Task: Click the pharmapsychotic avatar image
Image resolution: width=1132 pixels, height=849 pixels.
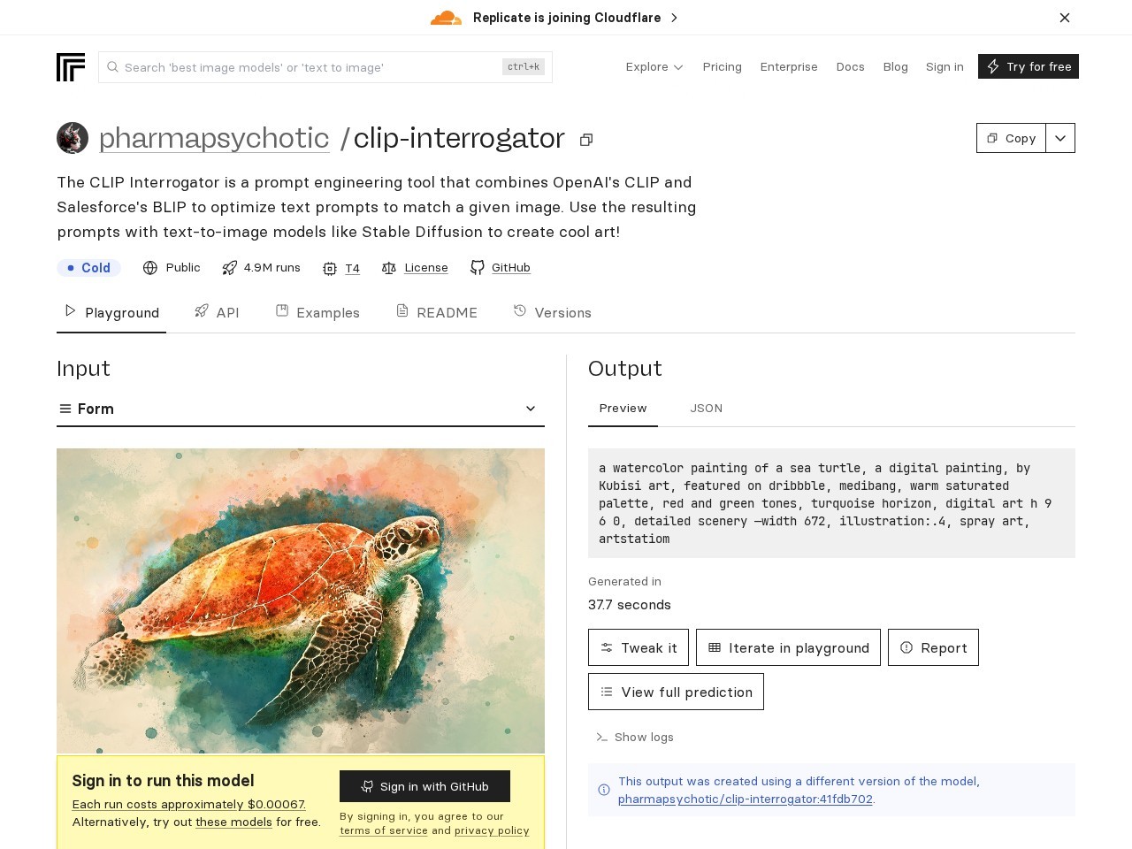Action: [73, 138]
